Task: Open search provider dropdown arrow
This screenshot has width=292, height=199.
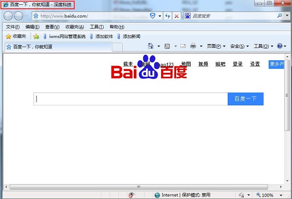Action: [x=287, y=16]
